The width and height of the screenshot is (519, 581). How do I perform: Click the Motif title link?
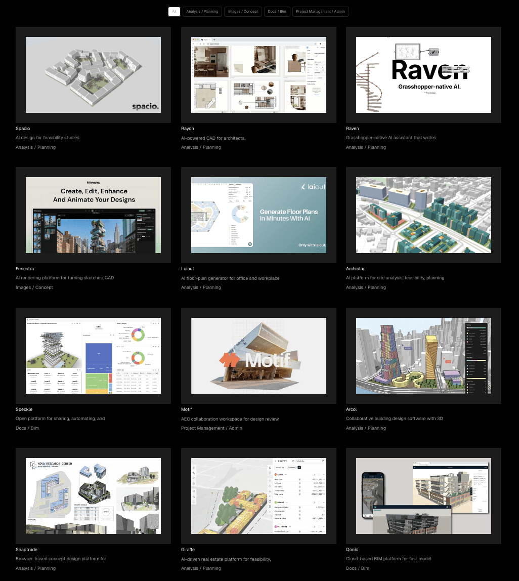pyautogui.click(x=186, y=409)
